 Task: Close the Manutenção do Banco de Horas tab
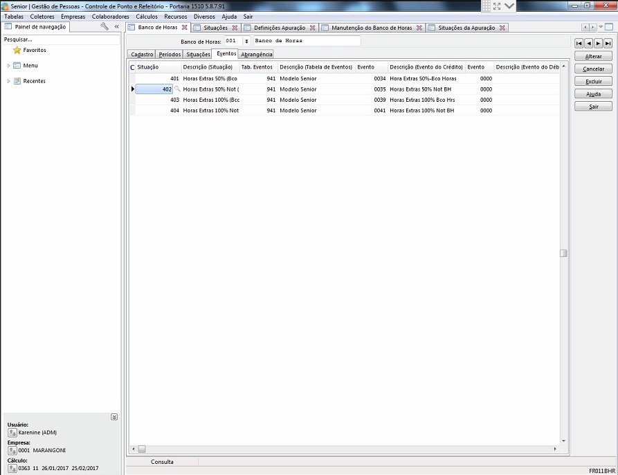tap(420, 28)
